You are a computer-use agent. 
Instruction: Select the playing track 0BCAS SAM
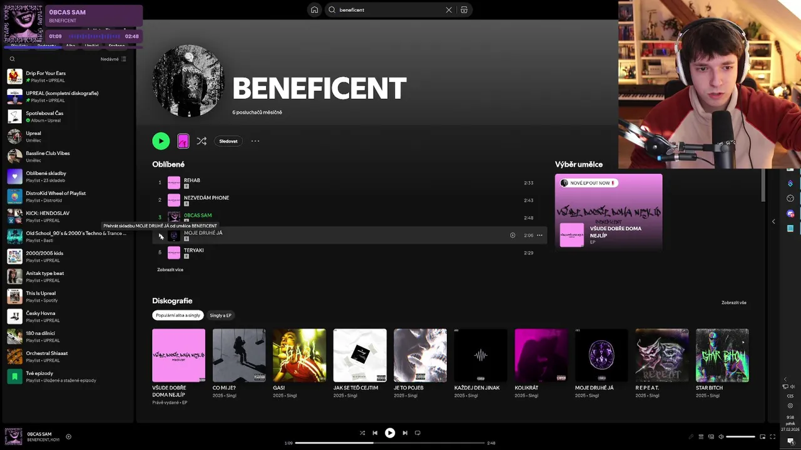[350, 218]
